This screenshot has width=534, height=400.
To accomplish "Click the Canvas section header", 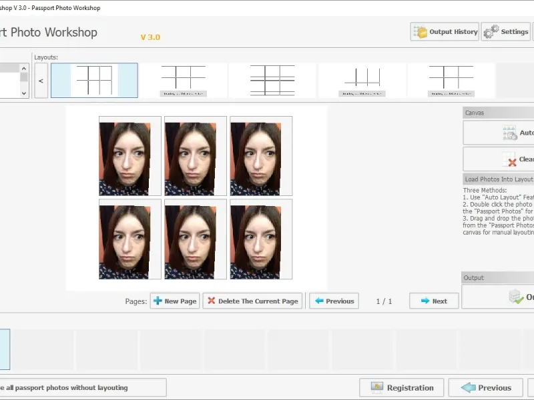I will click(498, 113).
